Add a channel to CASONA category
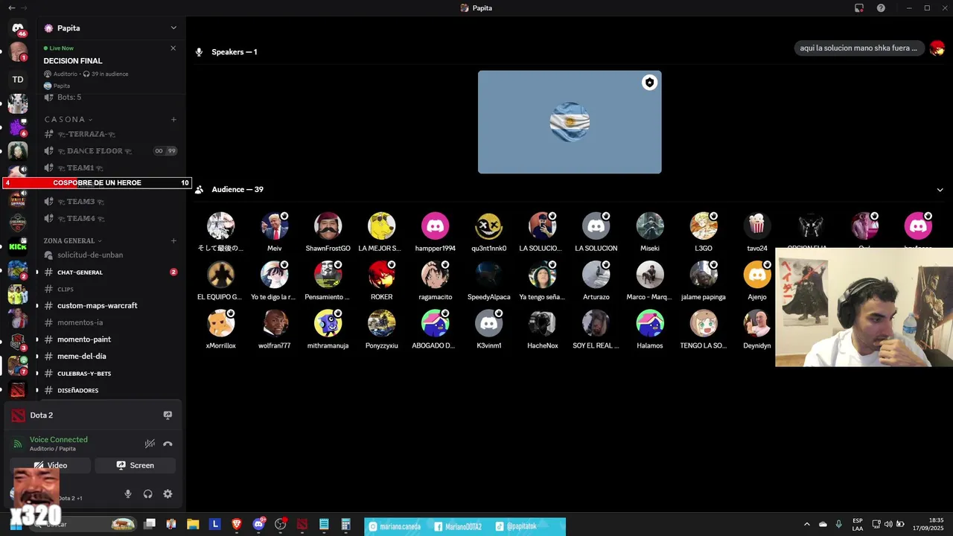 pyautogui.click(x=173, y=119)
